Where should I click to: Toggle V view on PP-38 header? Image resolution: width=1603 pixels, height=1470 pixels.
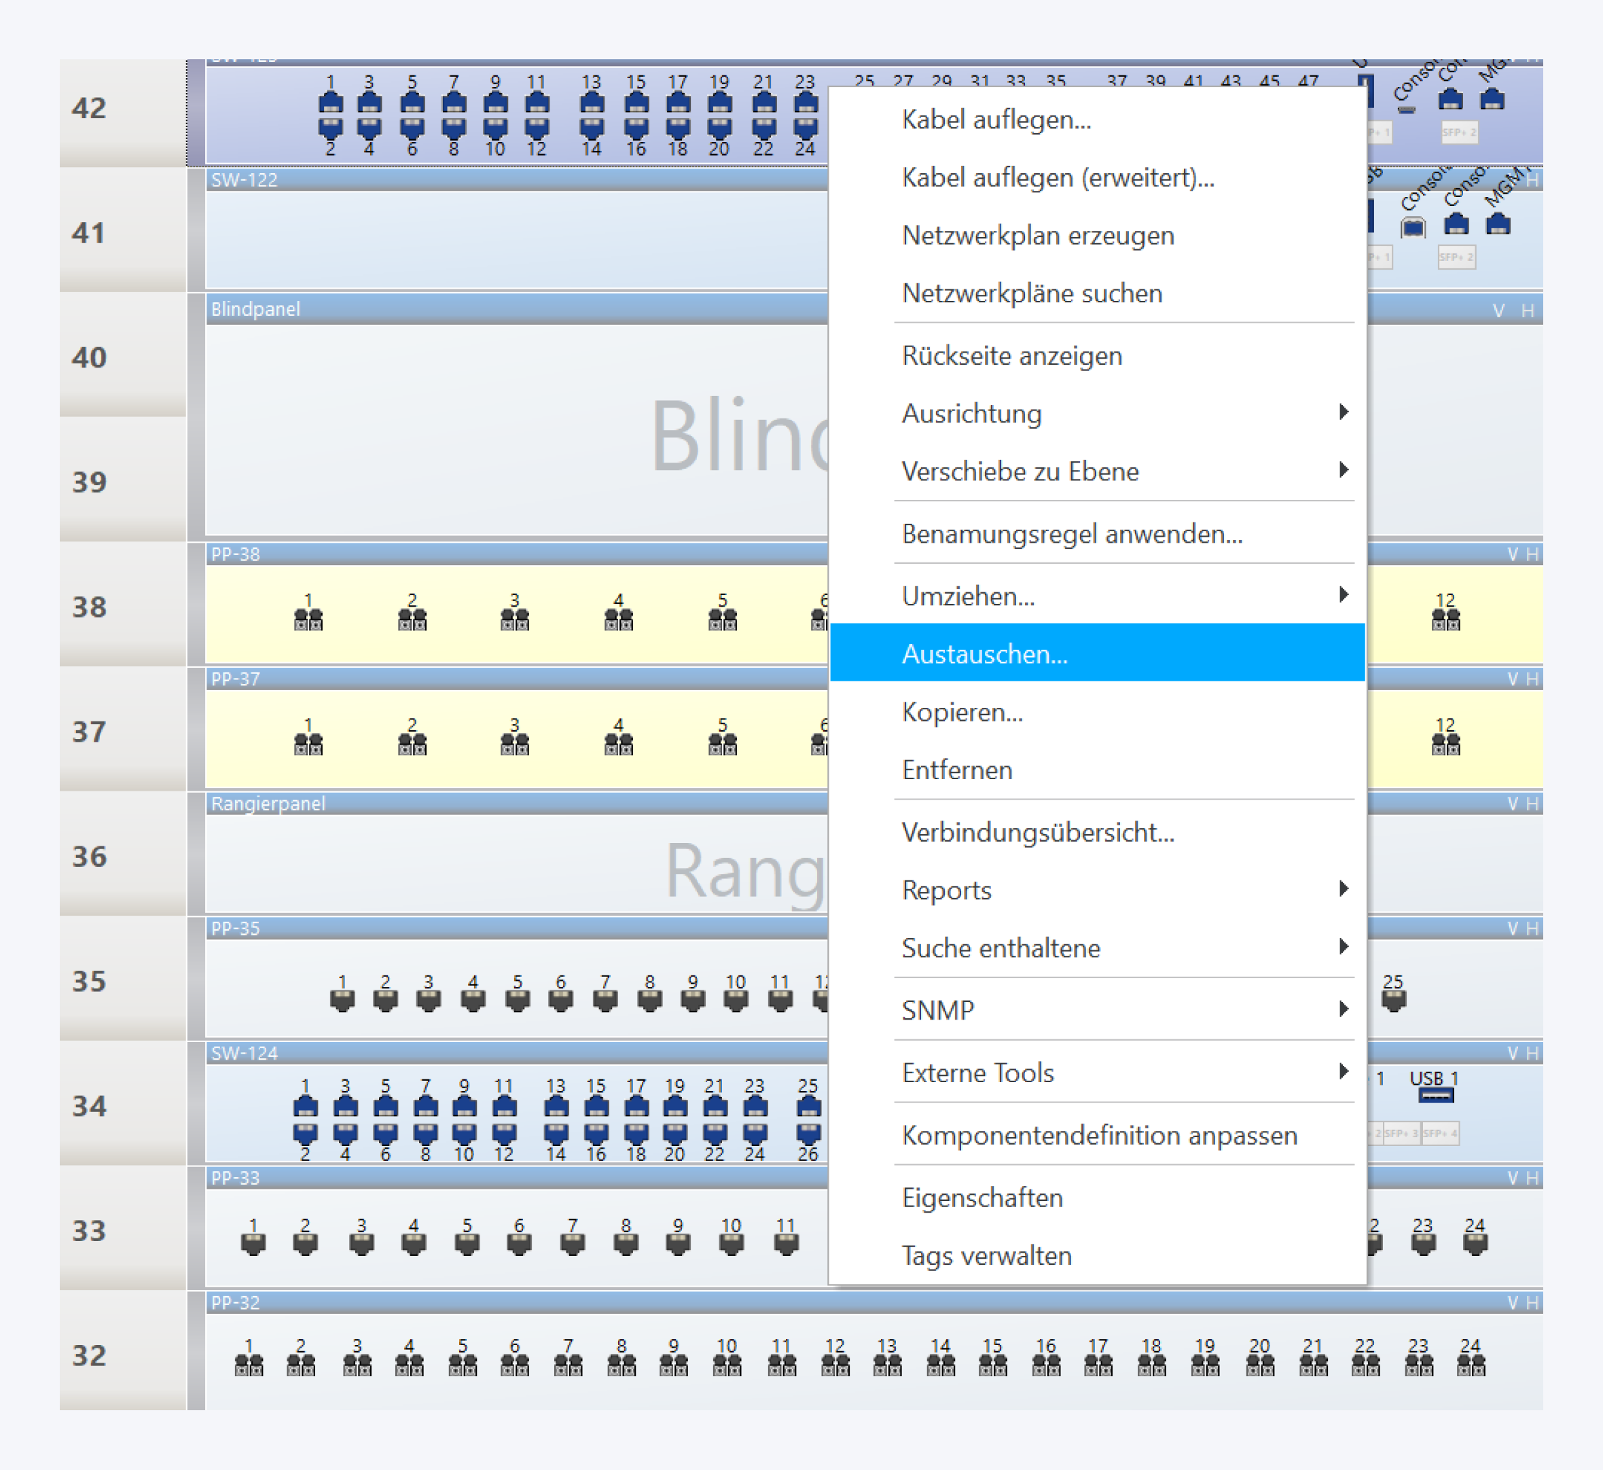(x=1512, y=554)
